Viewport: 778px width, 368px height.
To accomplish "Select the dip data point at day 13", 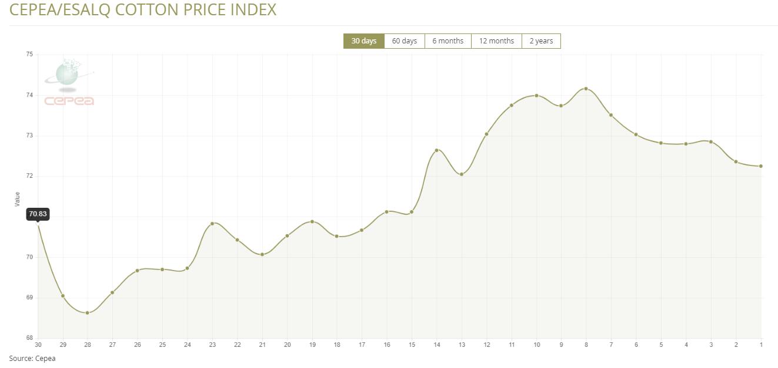I will tap(462, 174).
